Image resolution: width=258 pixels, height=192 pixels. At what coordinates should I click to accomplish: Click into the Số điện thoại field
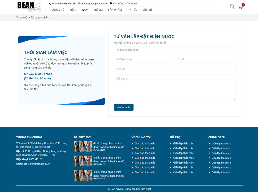click(144, 59)
